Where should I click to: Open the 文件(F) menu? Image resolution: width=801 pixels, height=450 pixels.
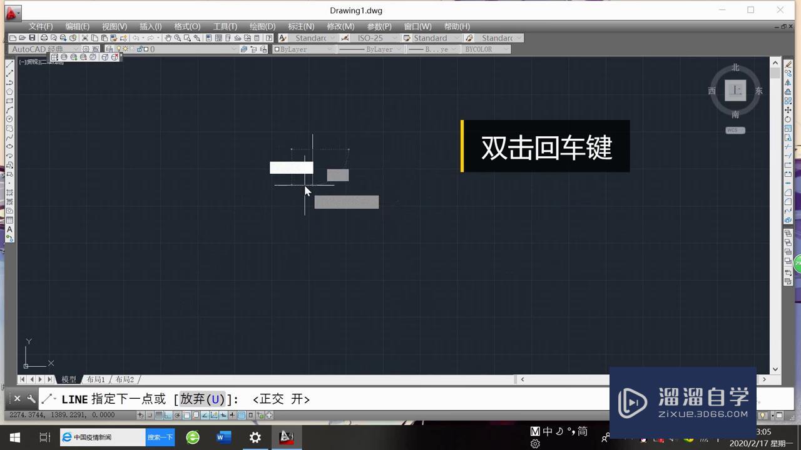tap(41, 26)
